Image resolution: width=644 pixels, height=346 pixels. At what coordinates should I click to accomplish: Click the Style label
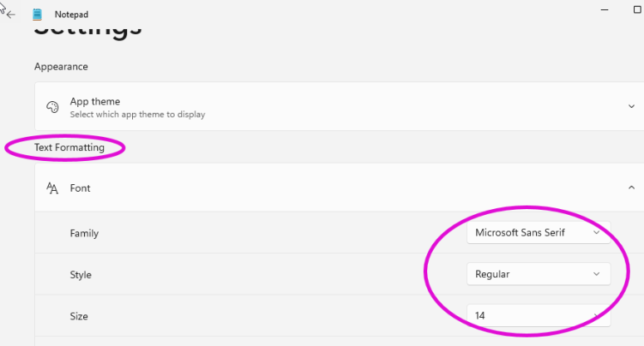(81, 275)
